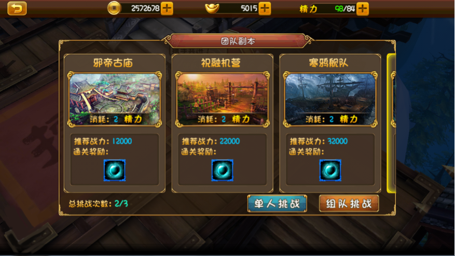Refill 精力 stamina with plus button
Screen dimensions: 455x256
point(363,9)
